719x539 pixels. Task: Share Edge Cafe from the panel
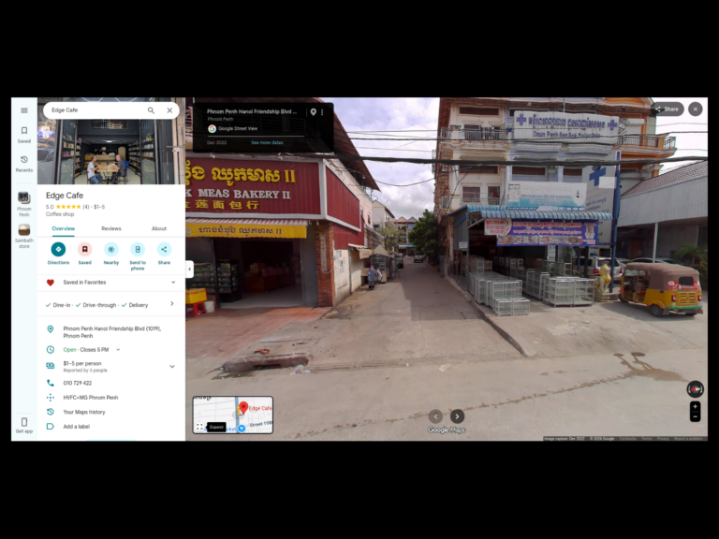pyautogui.click(x=164, y=254)
